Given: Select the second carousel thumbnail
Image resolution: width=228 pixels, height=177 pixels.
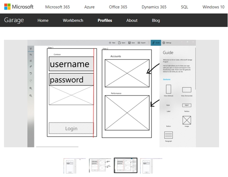Looking at the screenshot, I should pos(100,166).
